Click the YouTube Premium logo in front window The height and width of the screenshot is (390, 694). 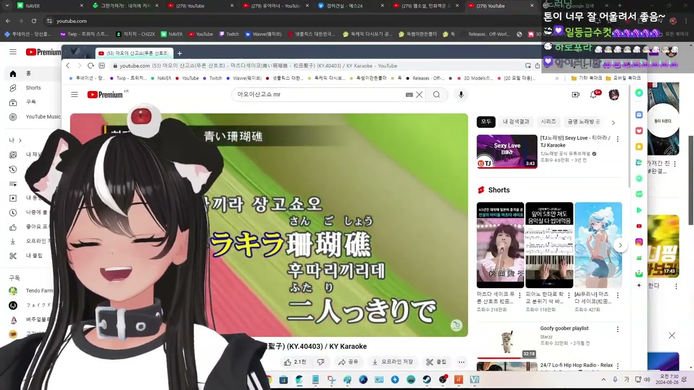105,95
